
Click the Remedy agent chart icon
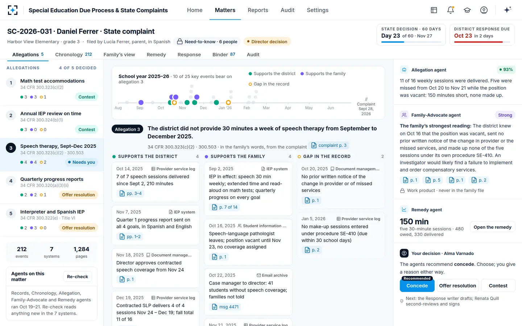404,209
